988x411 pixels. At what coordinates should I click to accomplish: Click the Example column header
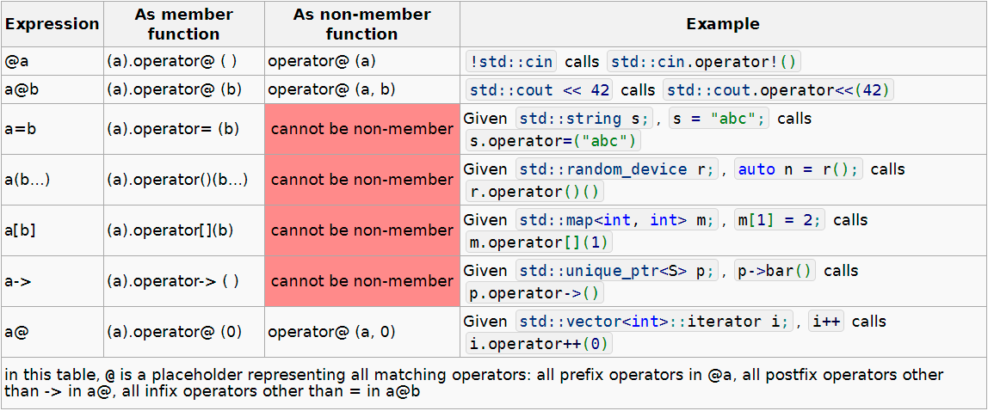pos(723,24)
